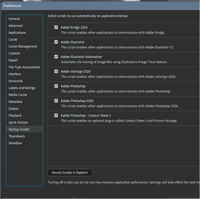Image resolution: width=200 pixels, height=199 pixels.
Task: Click the Reveal Scripts in Explorer button
Action: pyautogui.click(x=70, y=173)
